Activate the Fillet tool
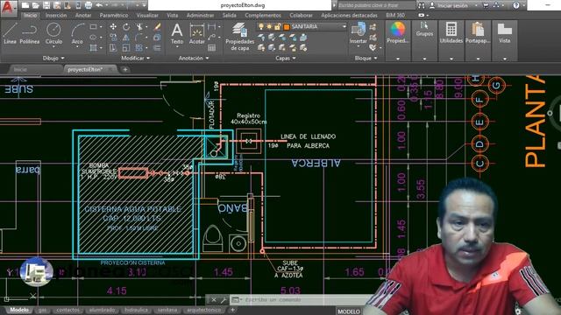 (138, 37)
